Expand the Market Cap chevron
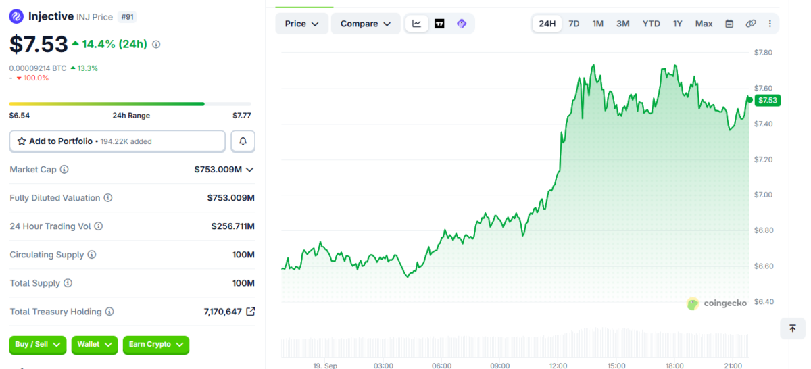Screen dimensions: 811x369 click(249, 170)
